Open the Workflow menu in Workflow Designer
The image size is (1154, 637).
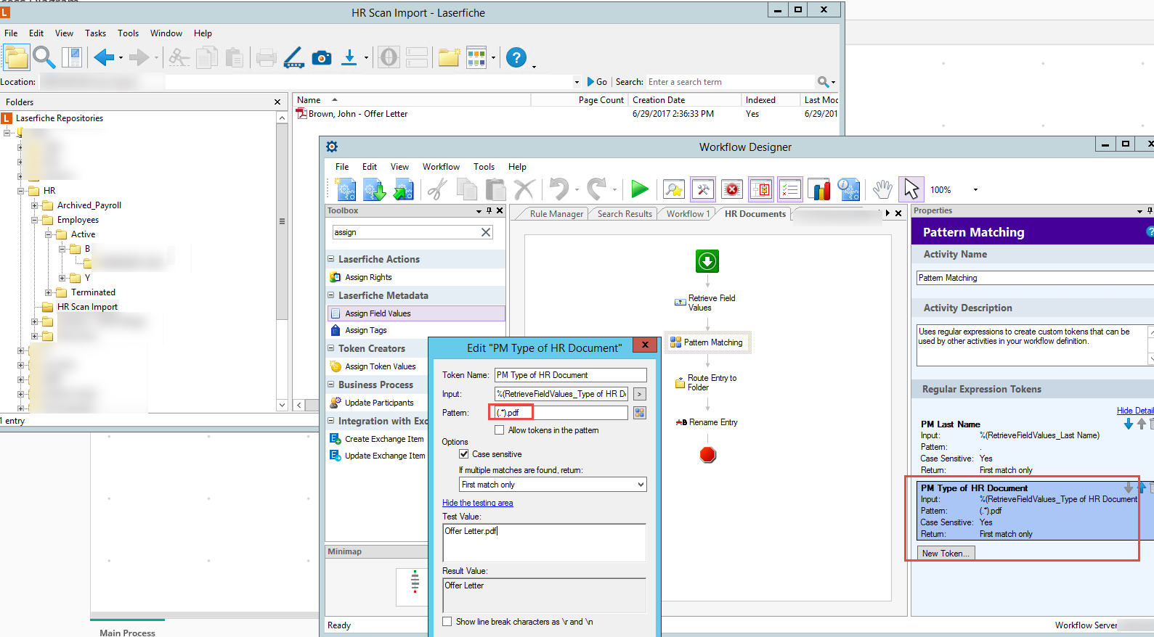[441, 167]
